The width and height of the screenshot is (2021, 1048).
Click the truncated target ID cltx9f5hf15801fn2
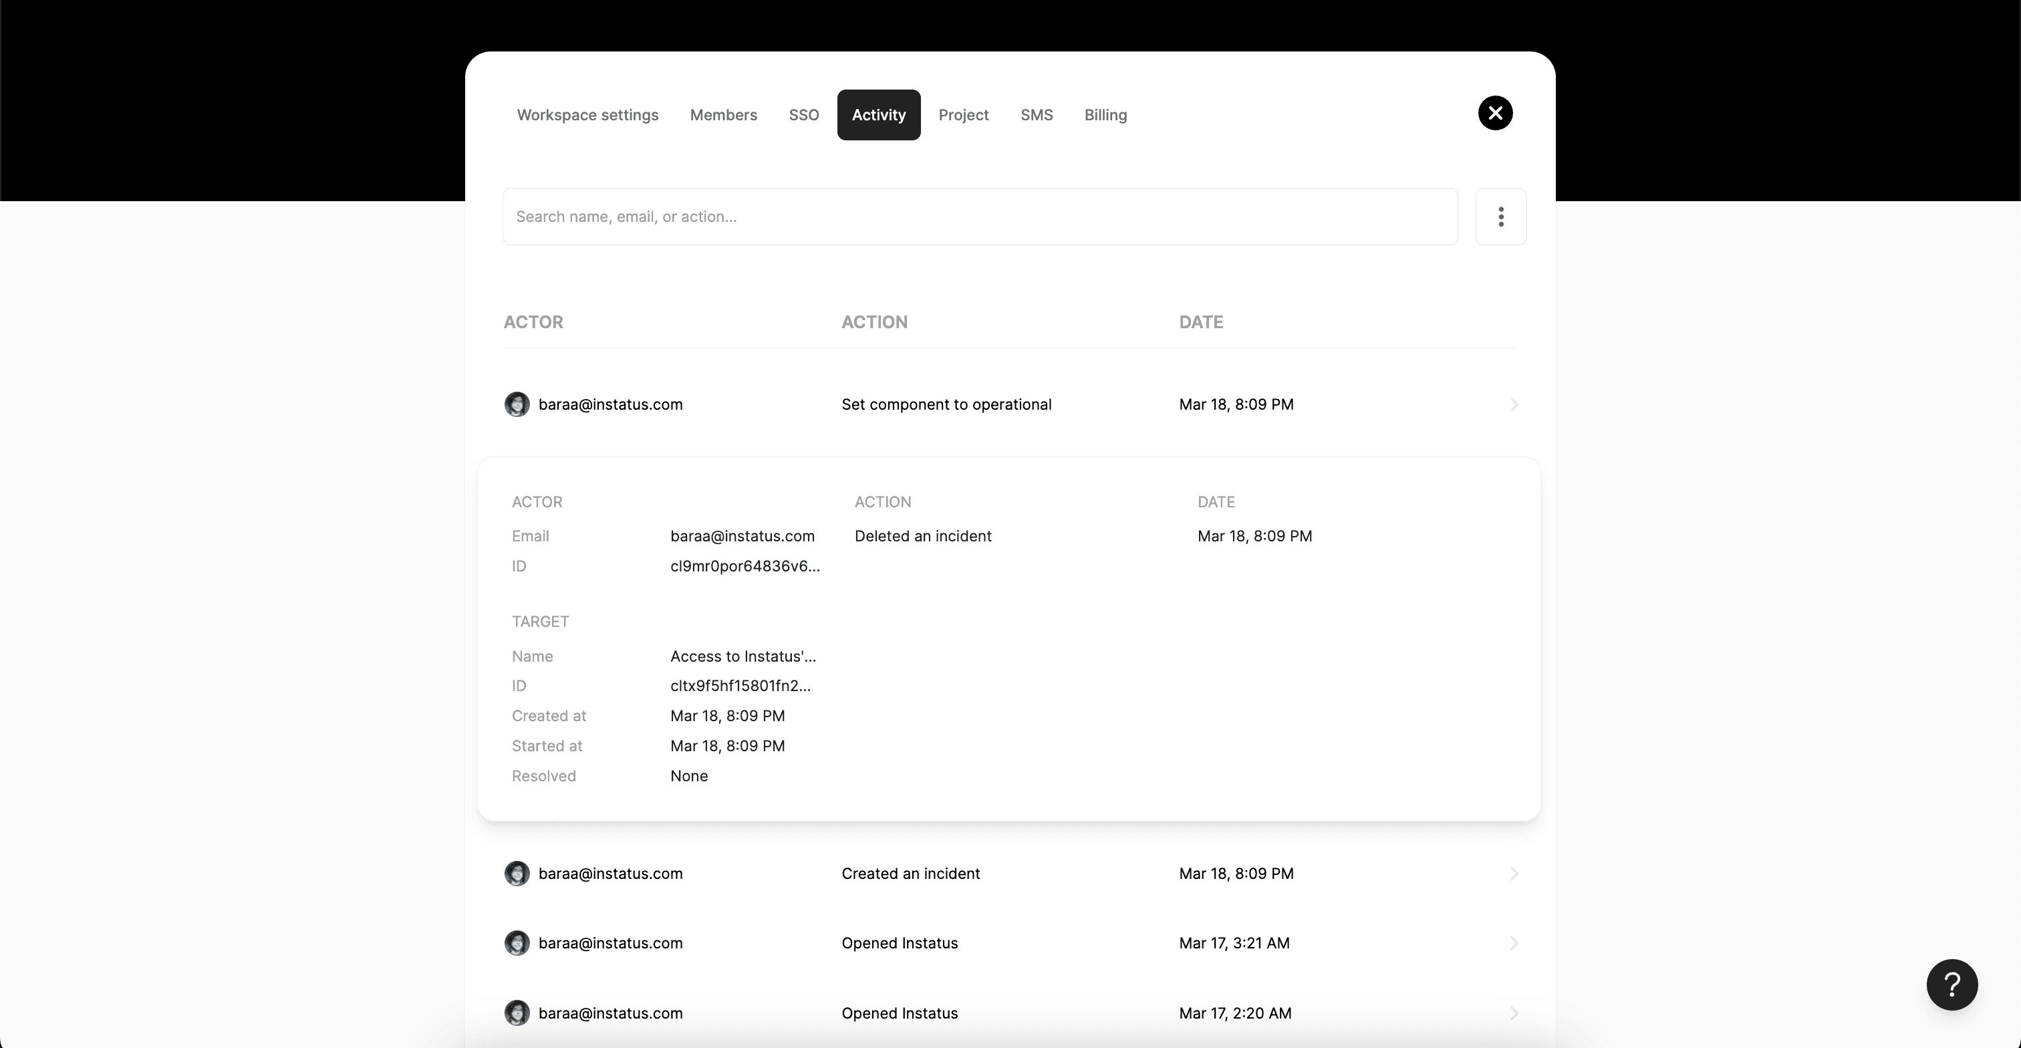pyautogui.click(x=740, y=685)
